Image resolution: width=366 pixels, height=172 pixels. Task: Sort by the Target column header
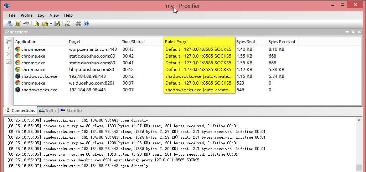[94, 42]
